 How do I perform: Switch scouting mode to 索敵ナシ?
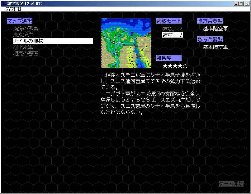click(172, 29)
